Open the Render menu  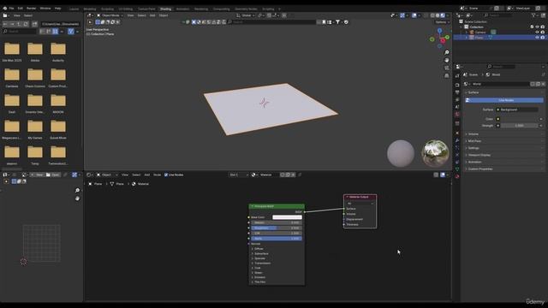click(x=32, y=8)
